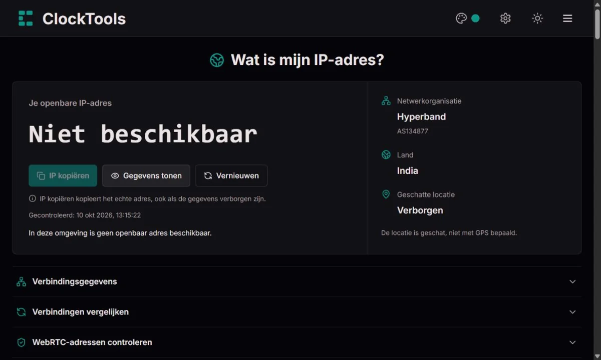Click 'De locatie is geschat' note
The width and height of the screenshot is (601, 360).
point(449,232)
